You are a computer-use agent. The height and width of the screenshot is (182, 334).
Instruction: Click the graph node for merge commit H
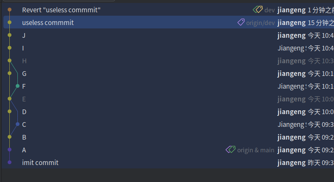10,60
